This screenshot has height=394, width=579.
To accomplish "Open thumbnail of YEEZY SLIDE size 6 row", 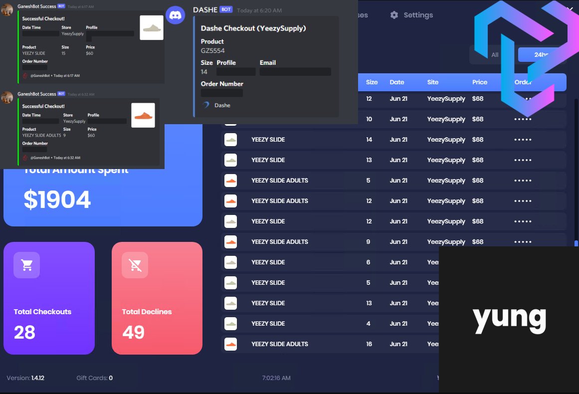I will (x=231, y=262).
